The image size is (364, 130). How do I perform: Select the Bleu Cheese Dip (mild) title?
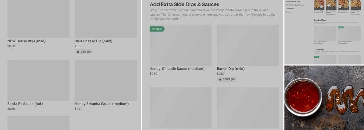[x=93, y=41]
